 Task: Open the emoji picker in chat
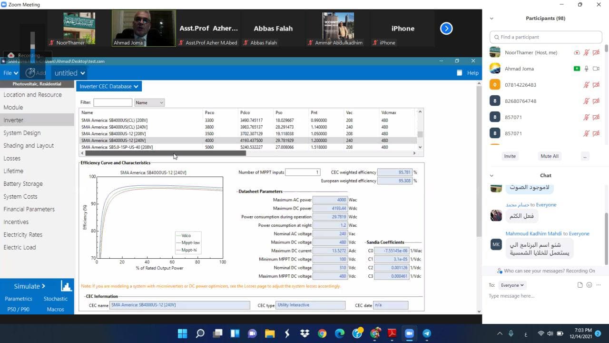(x=589, y=285)
